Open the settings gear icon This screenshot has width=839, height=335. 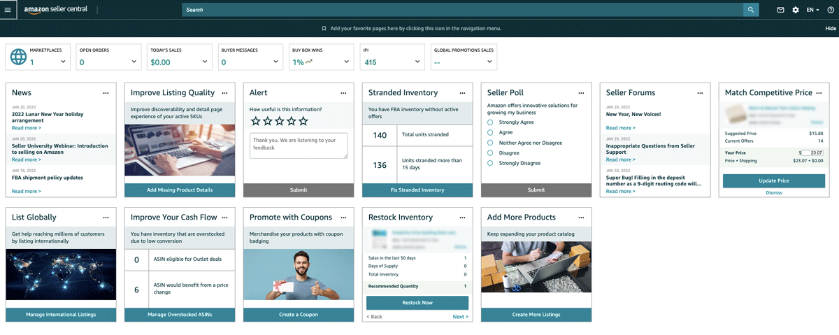pos(796,10)
